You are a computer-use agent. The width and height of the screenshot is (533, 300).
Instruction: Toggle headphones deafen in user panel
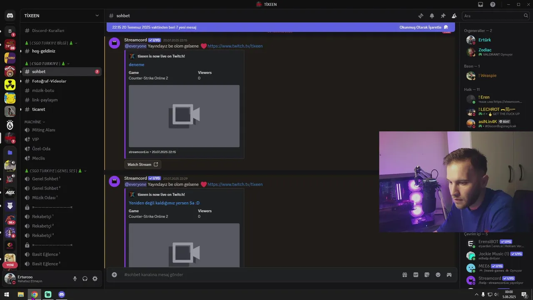(x=85, y=279)
